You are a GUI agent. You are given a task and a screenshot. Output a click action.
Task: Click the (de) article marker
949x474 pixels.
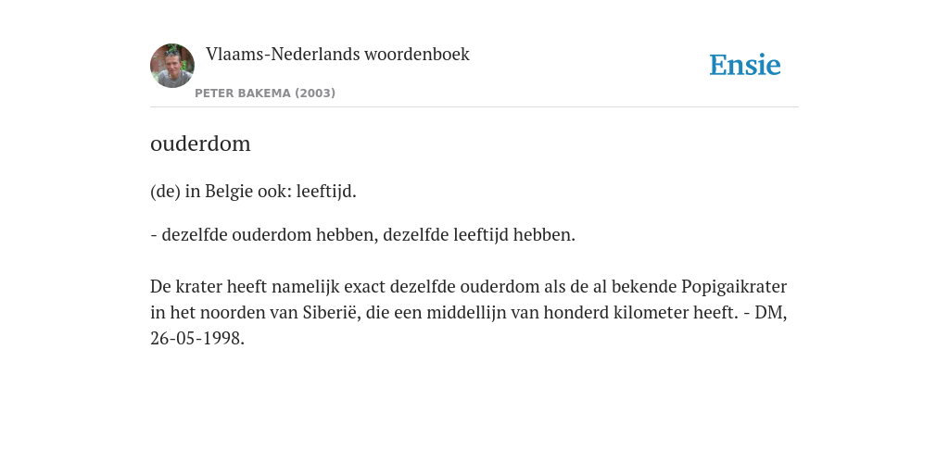click(x=165, y=191)
